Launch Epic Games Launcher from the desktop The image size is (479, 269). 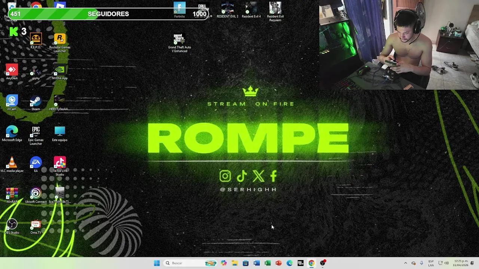[36, 136]
